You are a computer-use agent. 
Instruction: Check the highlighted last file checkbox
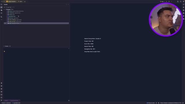click(7, 23)
